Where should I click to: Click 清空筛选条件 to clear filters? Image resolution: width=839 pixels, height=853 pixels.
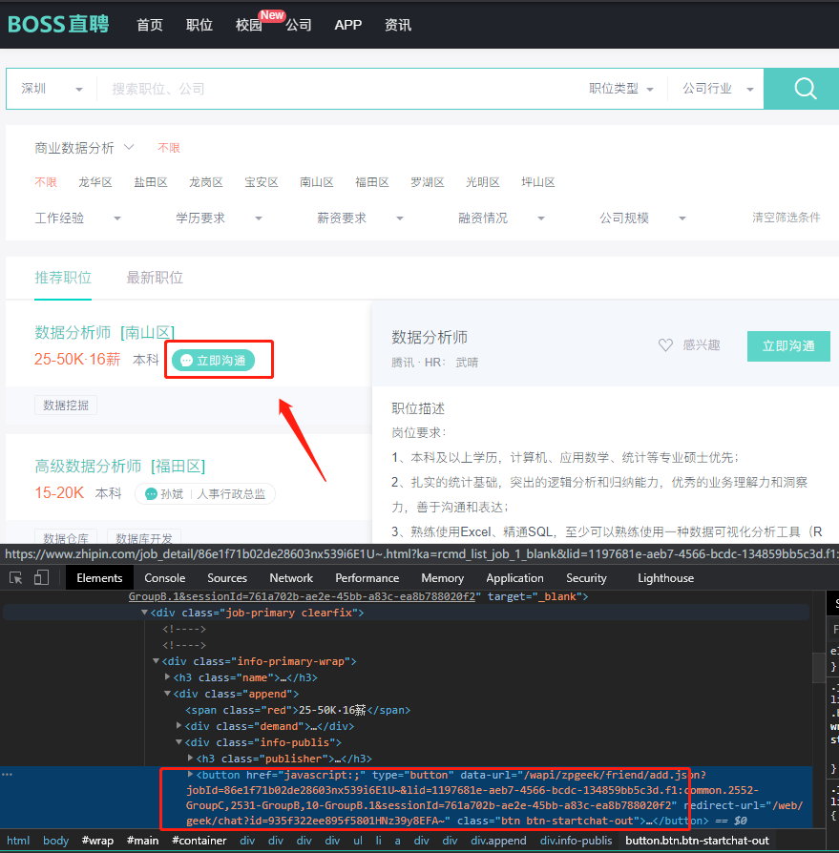786,218
